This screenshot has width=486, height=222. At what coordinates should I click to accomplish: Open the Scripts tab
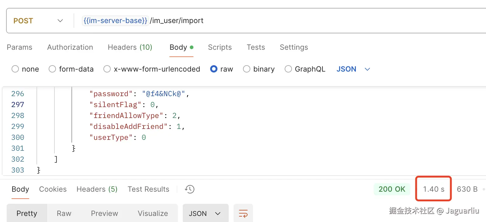(x=220, y=47)
